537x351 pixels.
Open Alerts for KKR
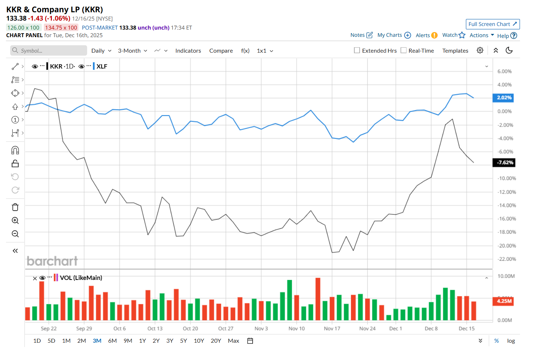426,35
